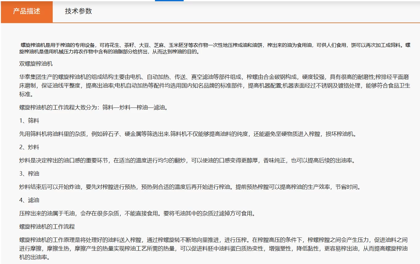Click the 双螺旋榨油机 heading
Screen dimensions: 420x264
(x=36, y=64)
